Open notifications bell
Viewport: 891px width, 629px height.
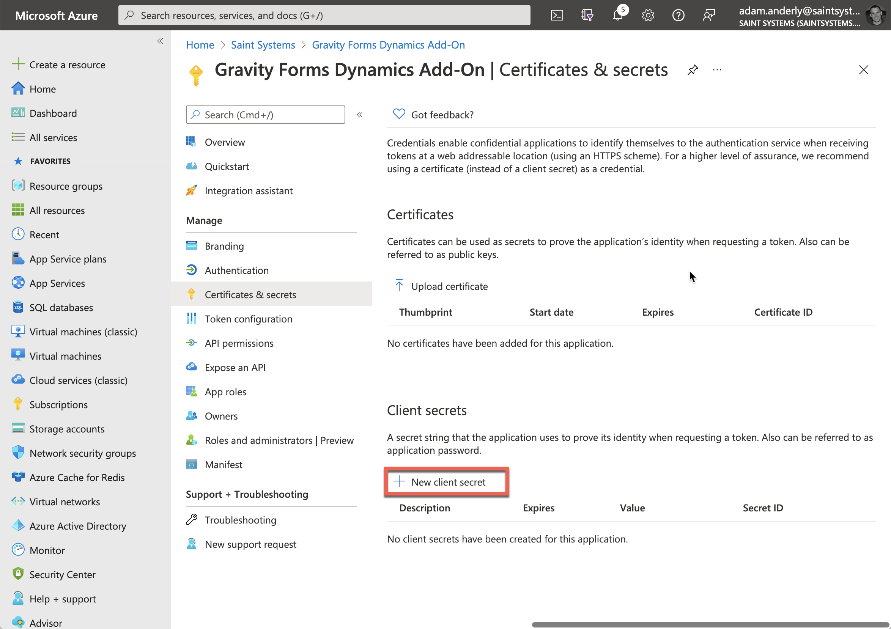pos(618,16)
